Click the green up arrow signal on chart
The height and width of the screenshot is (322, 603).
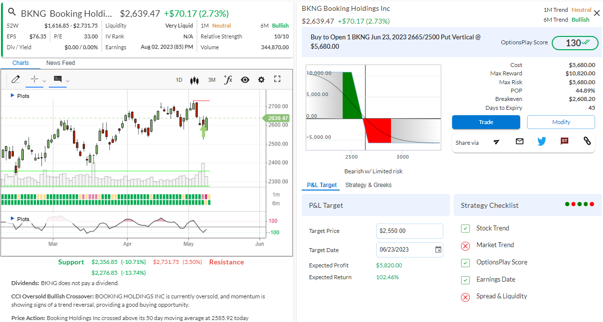pos(203,130)
